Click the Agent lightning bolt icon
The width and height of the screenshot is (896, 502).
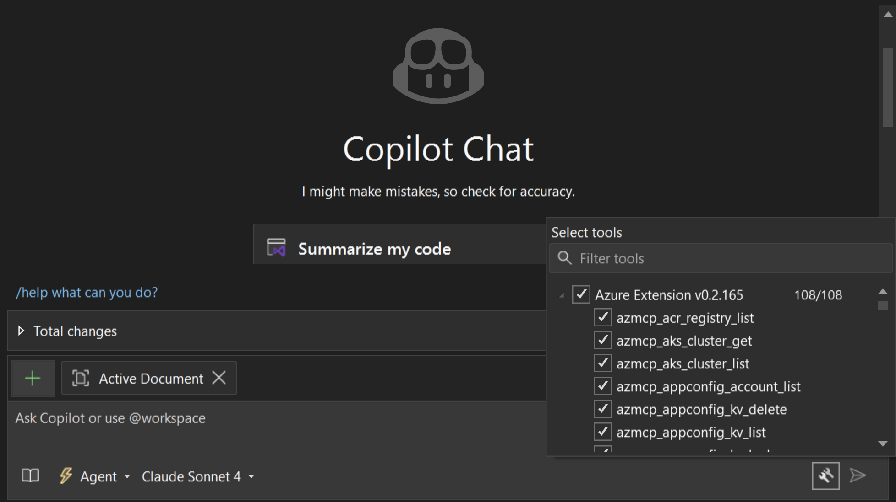pos(66,475)
